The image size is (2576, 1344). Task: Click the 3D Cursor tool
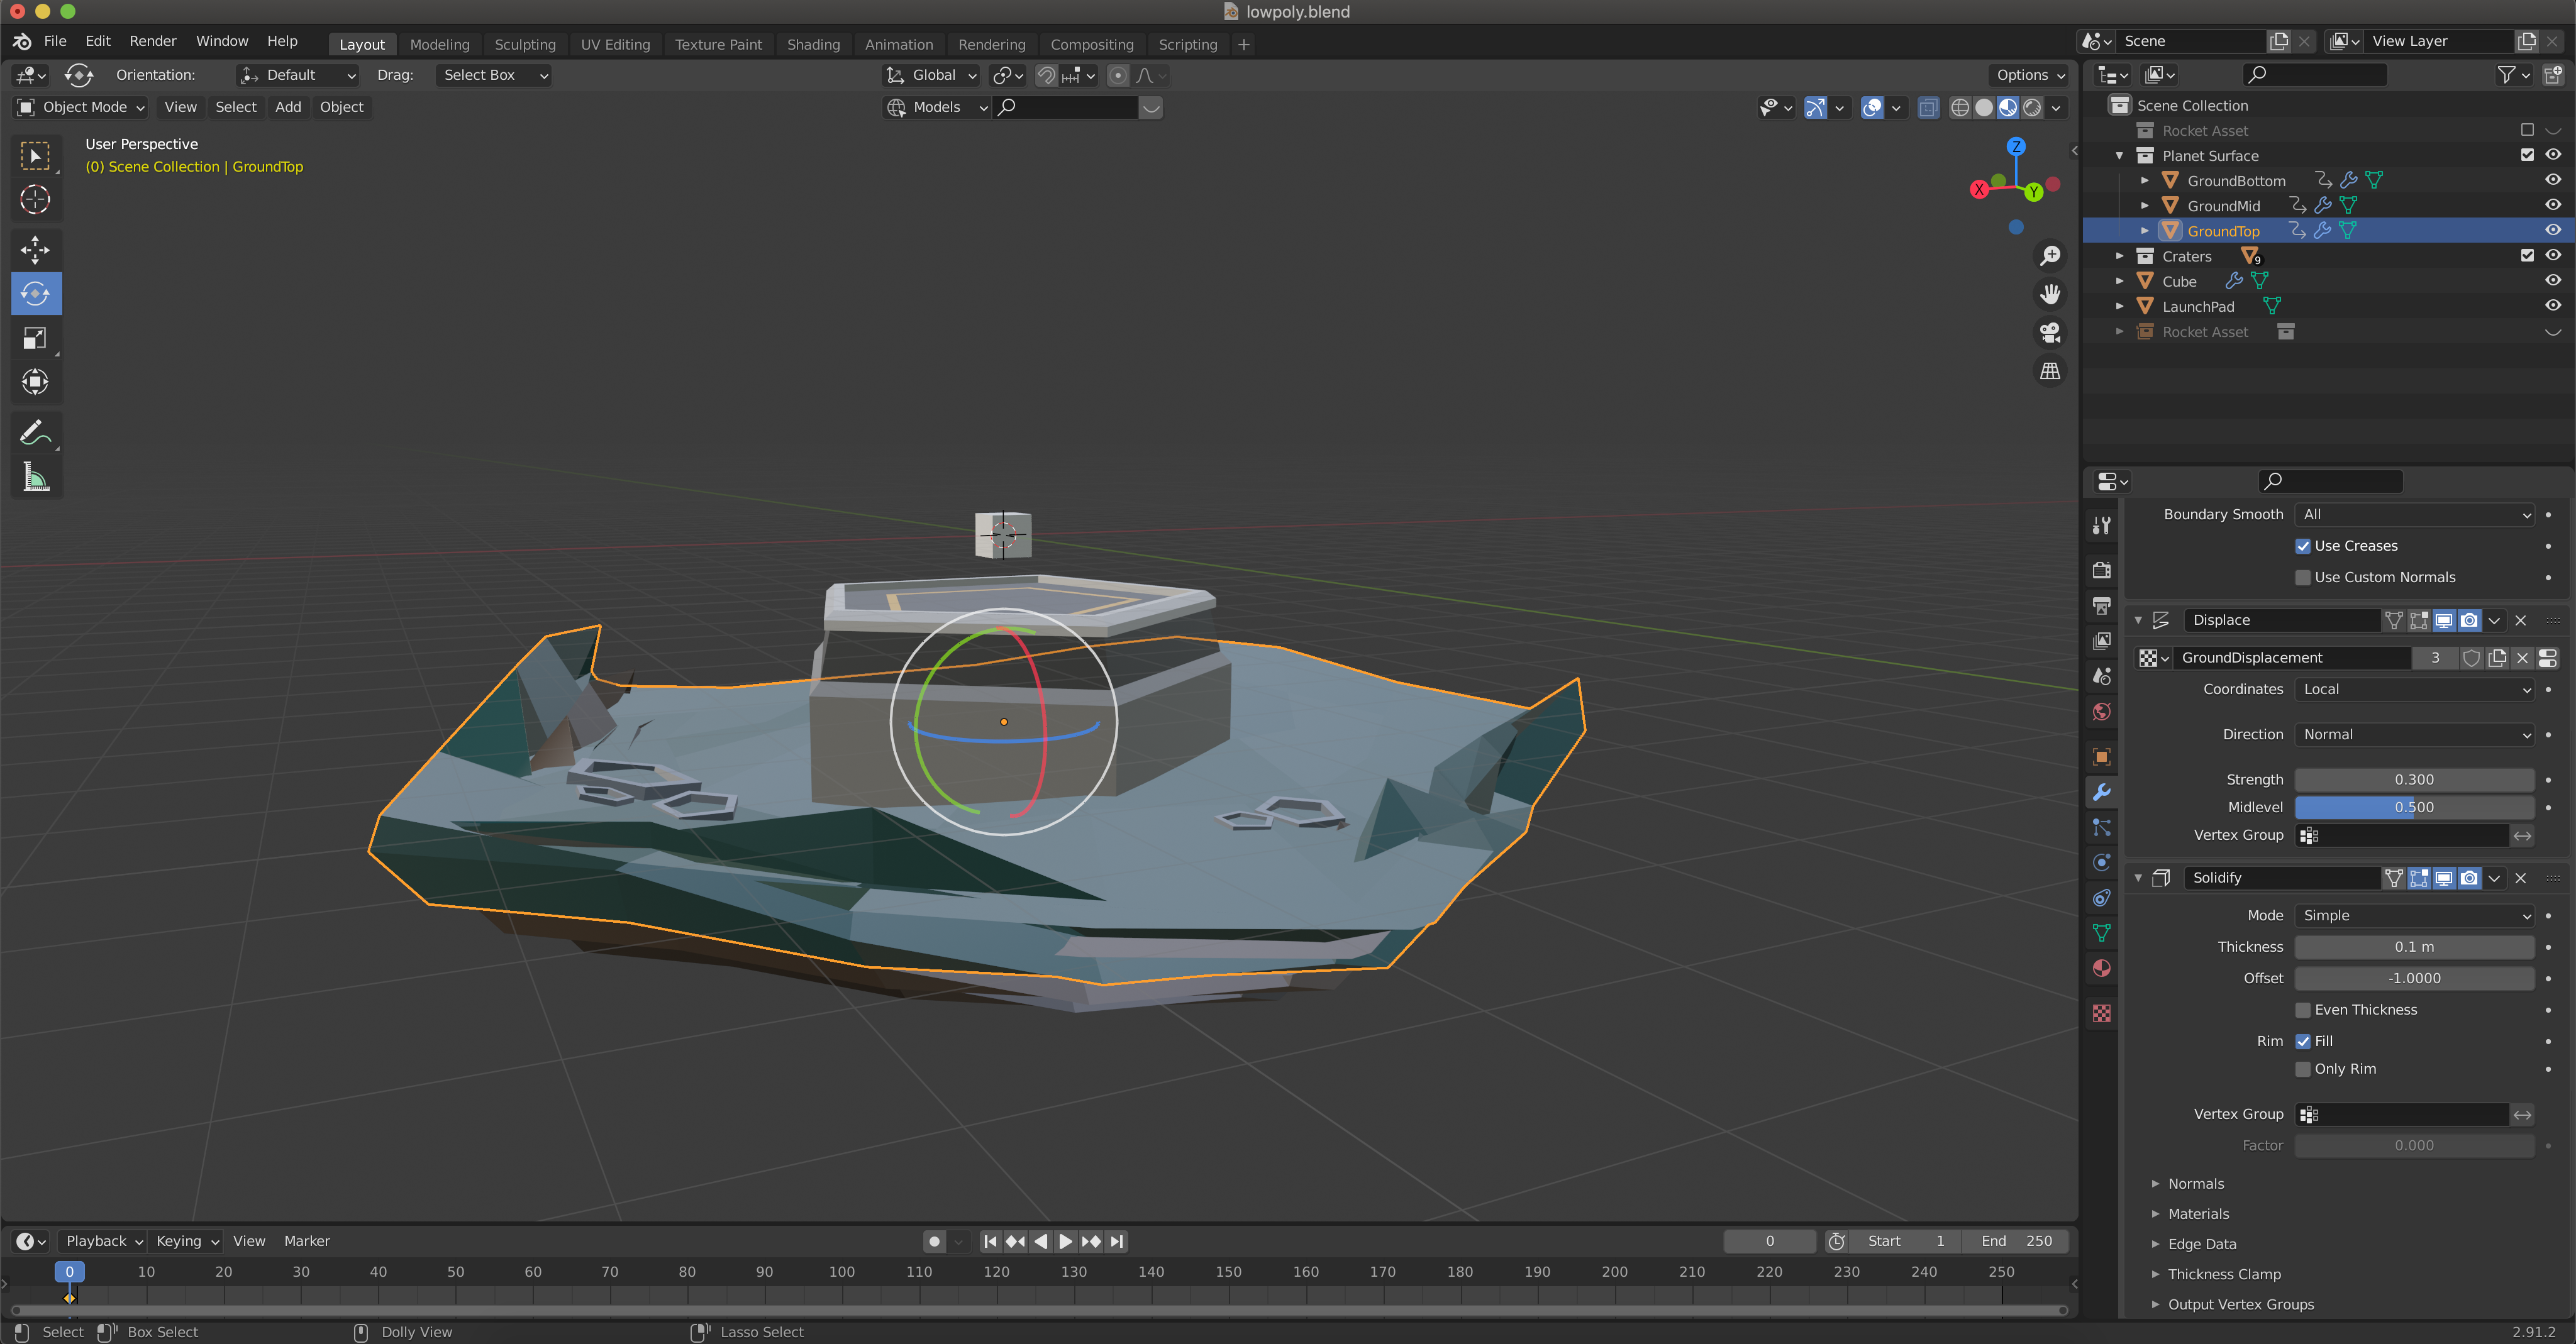(35, 200)
